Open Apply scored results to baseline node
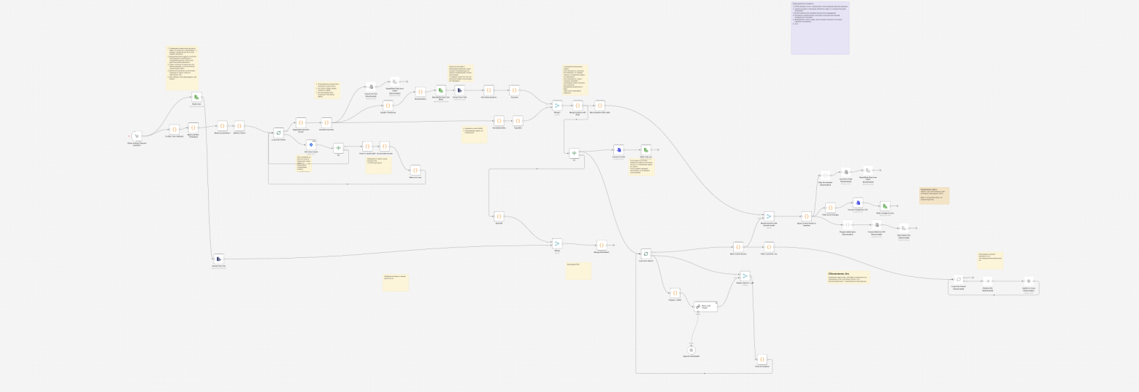Viewport: 1139px width, 392px height. point(806,216)
